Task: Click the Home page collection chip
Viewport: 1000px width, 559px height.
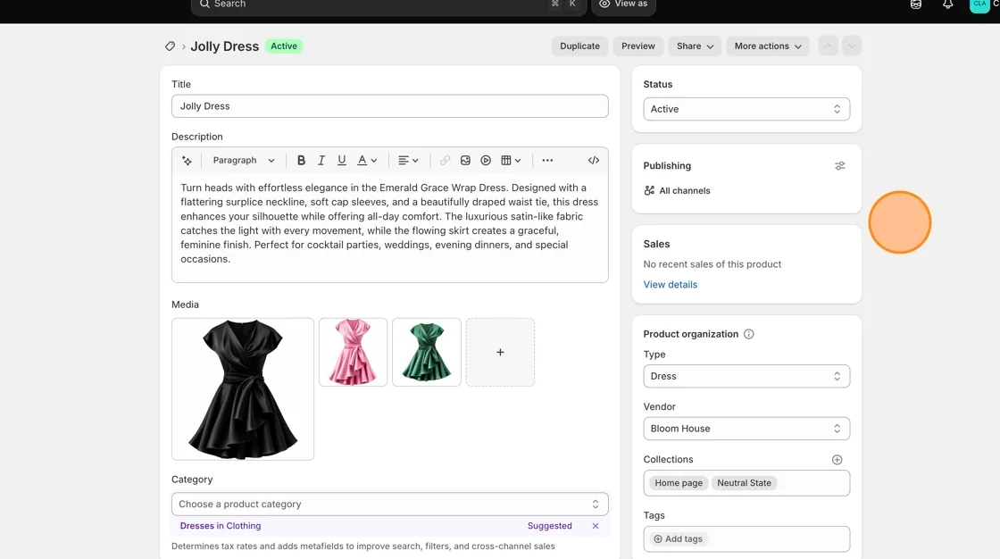Action: click(x=679, y=483)
